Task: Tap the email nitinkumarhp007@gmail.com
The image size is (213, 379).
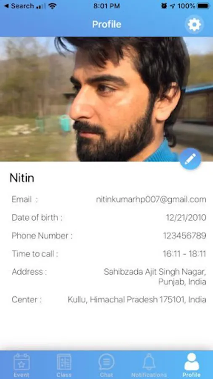Action: (151, 200)
